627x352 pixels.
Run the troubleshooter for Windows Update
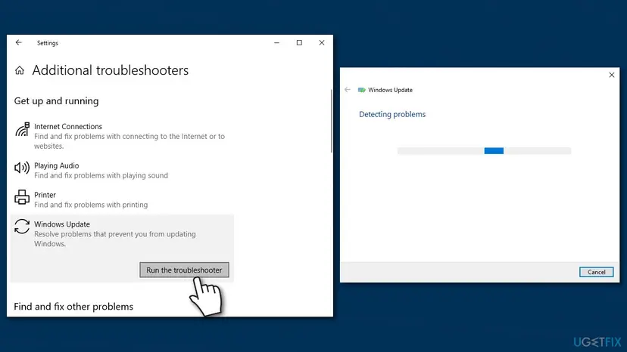(184, 270)
